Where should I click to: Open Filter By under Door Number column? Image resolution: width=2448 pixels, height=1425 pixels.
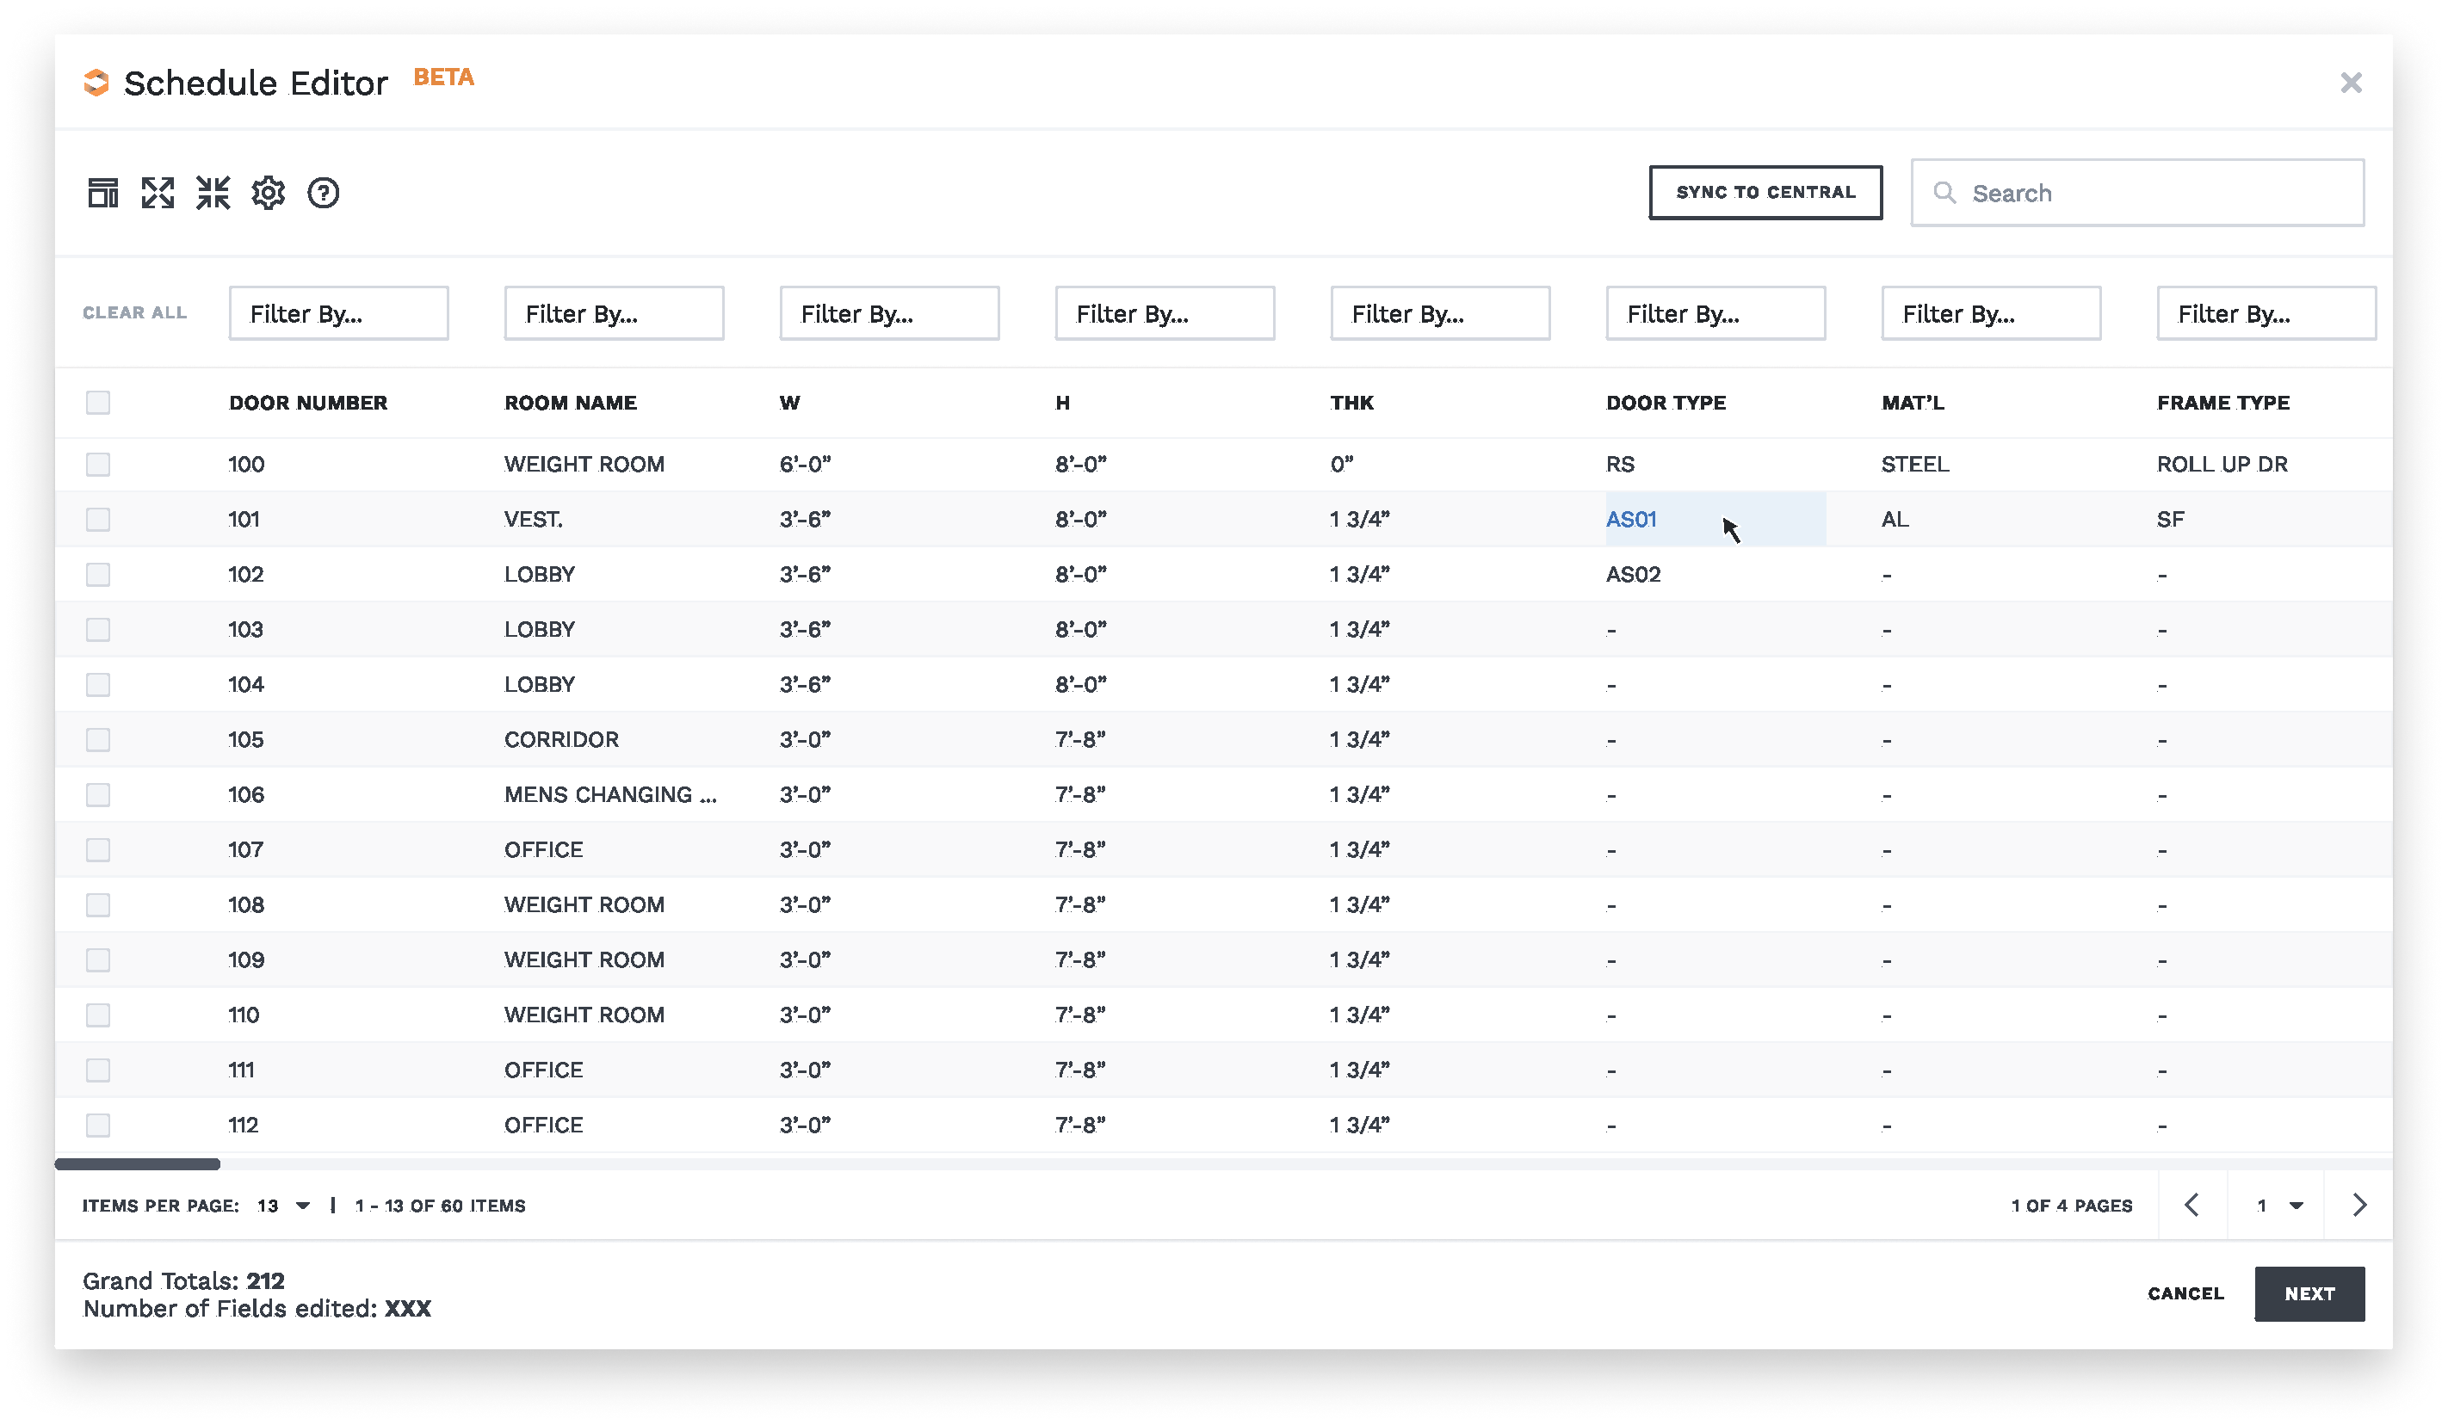[338, 314]
